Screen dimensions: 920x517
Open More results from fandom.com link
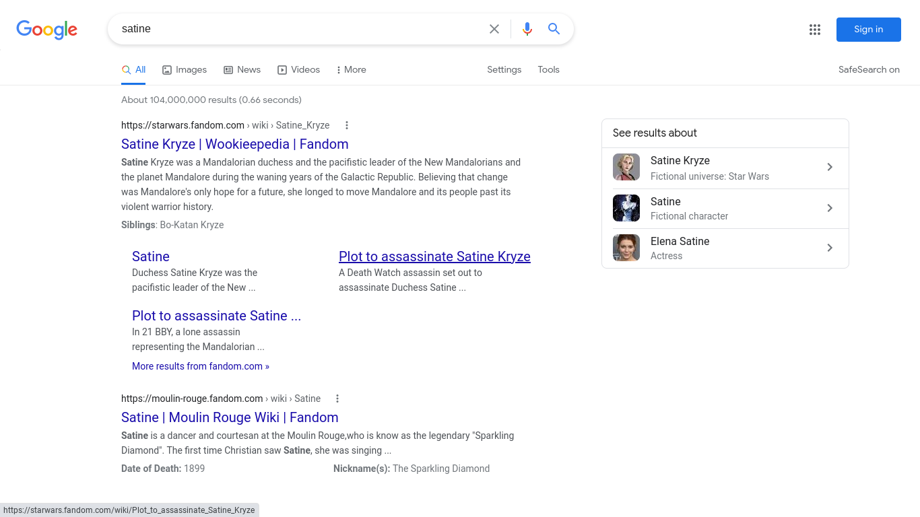coord(201,366)
